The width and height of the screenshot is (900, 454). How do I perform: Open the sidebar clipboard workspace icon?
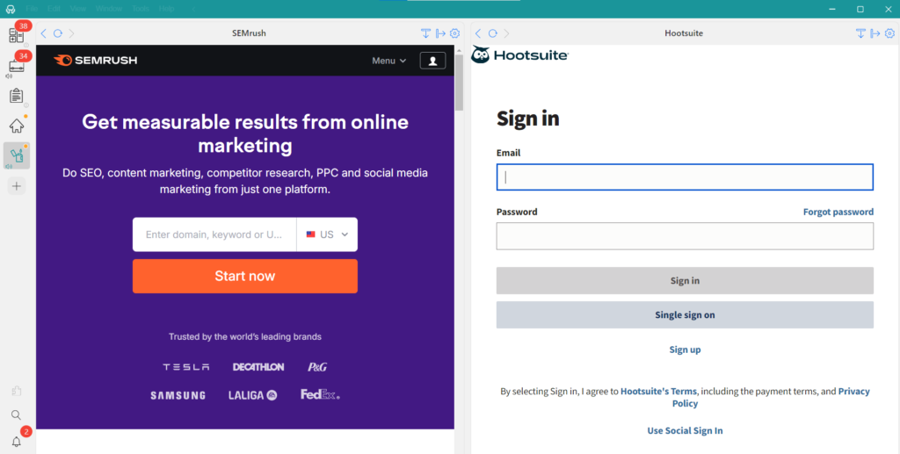click(16, 95)
